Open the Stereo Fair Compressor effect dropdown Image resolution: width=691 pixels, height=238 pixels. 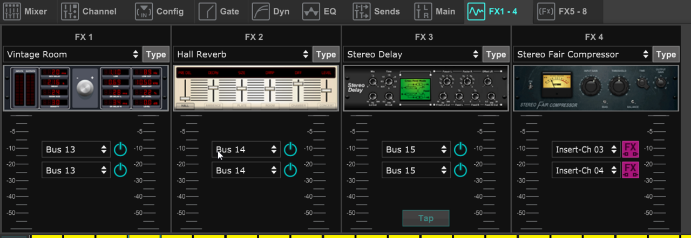pyautogui.click(x=582, y=54)
